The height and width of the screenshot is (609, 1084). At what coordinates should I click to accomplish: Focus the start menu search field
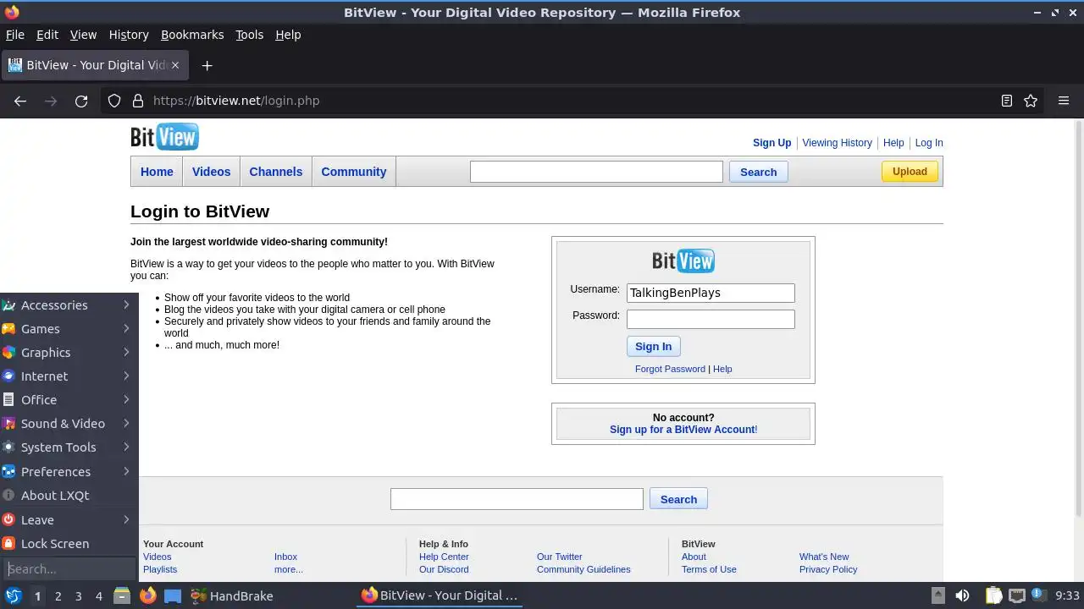coord(69,569)
